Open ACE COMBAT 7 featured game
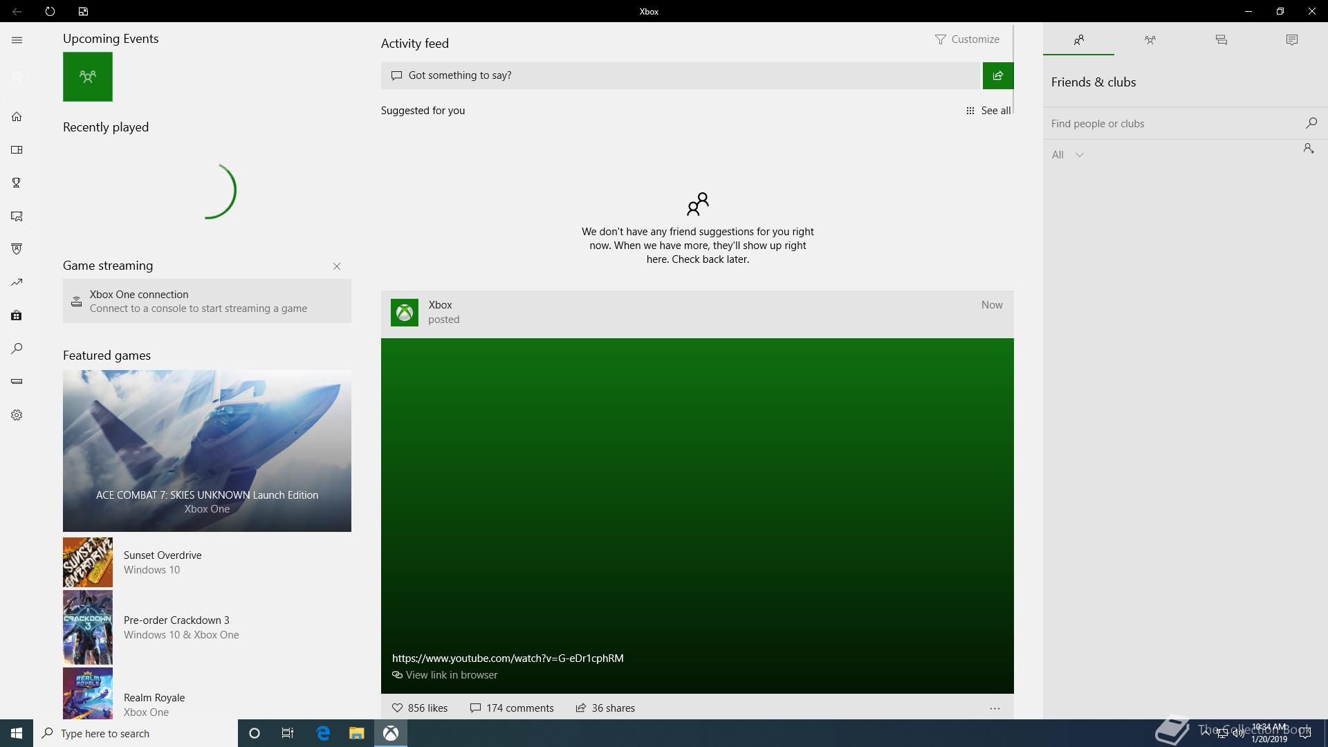1328x747 pixels. tap(207, 451)
